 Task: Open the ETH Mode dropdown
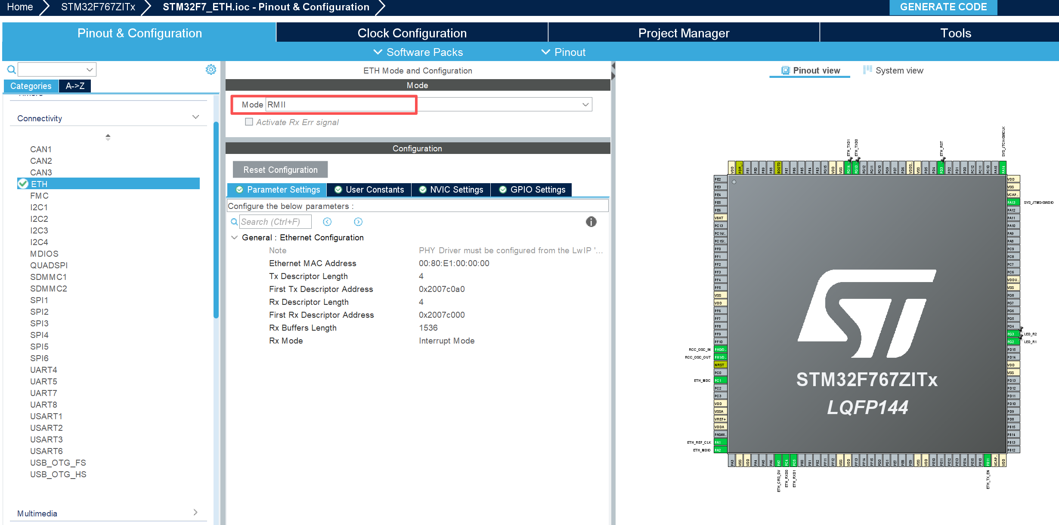(x=585, y=104)
